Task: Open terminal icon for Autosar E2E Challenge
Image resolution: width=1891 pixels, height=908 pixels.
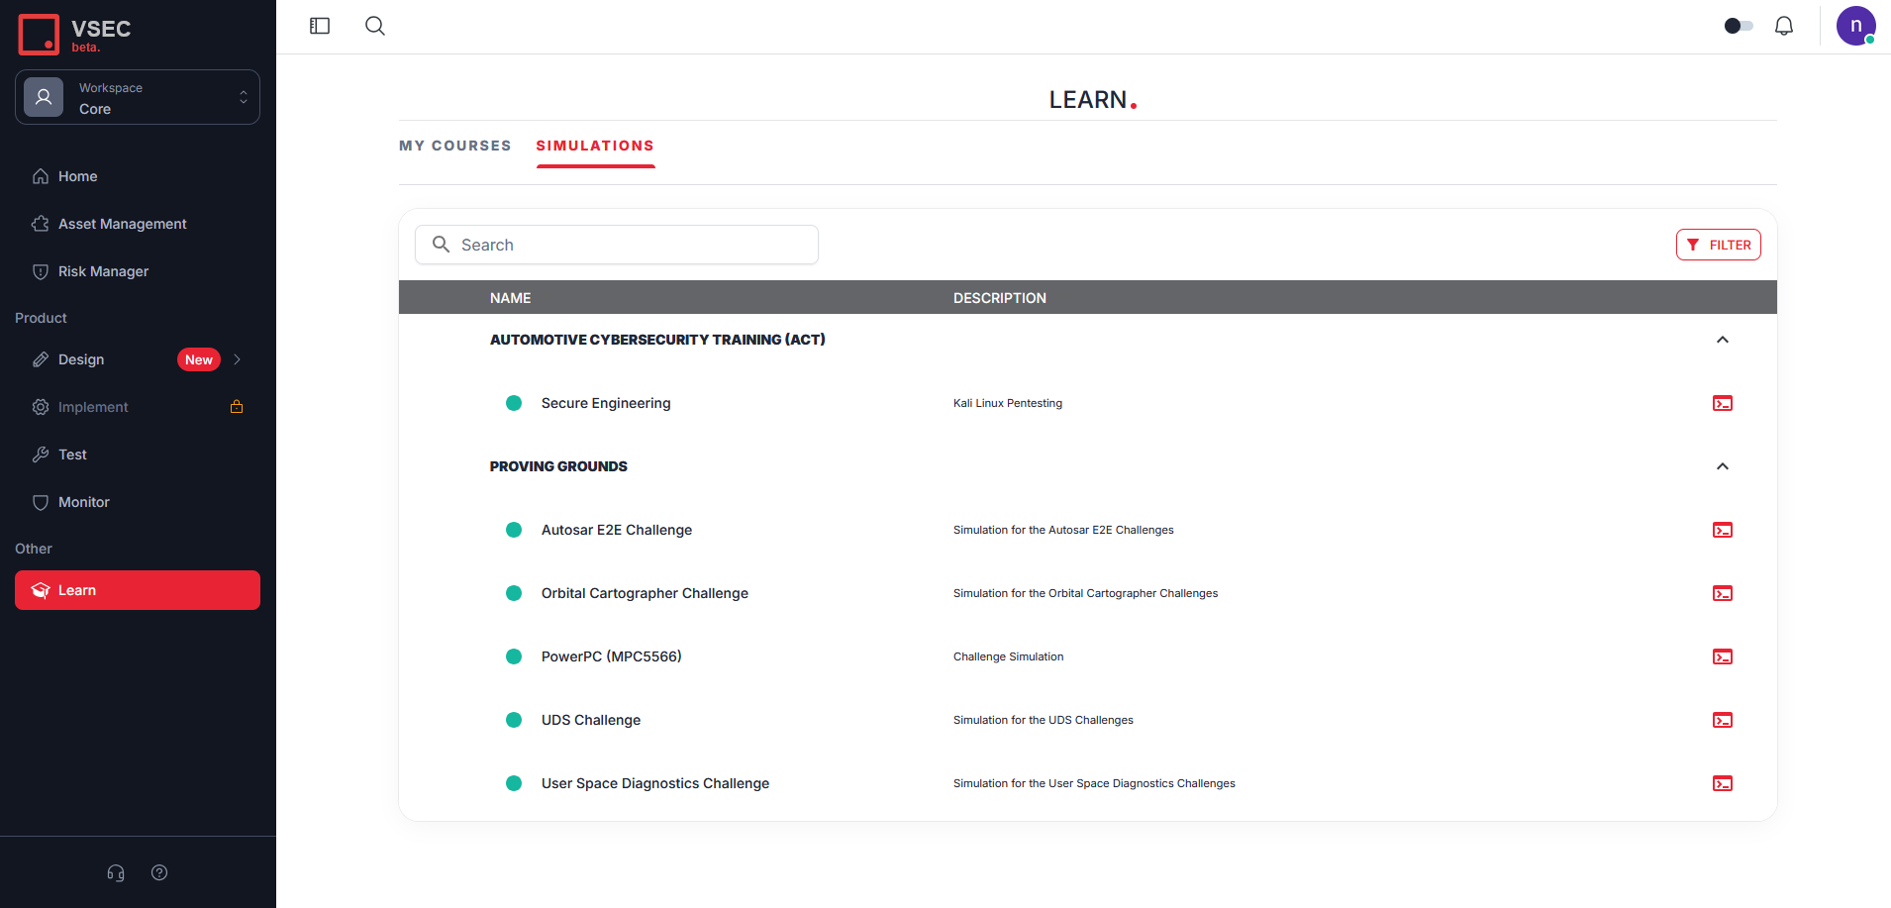Action: tap(1722, 530)
